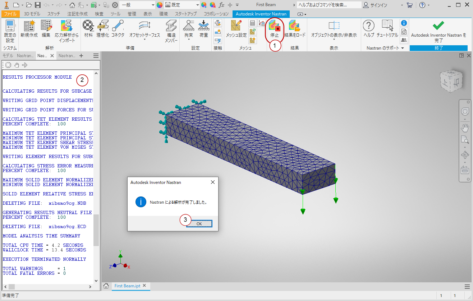Click the text EXECUTION TERMINATED NORMALLY
Screen dimensions: 473x301
pyautogui.click(x=44, y=259)
